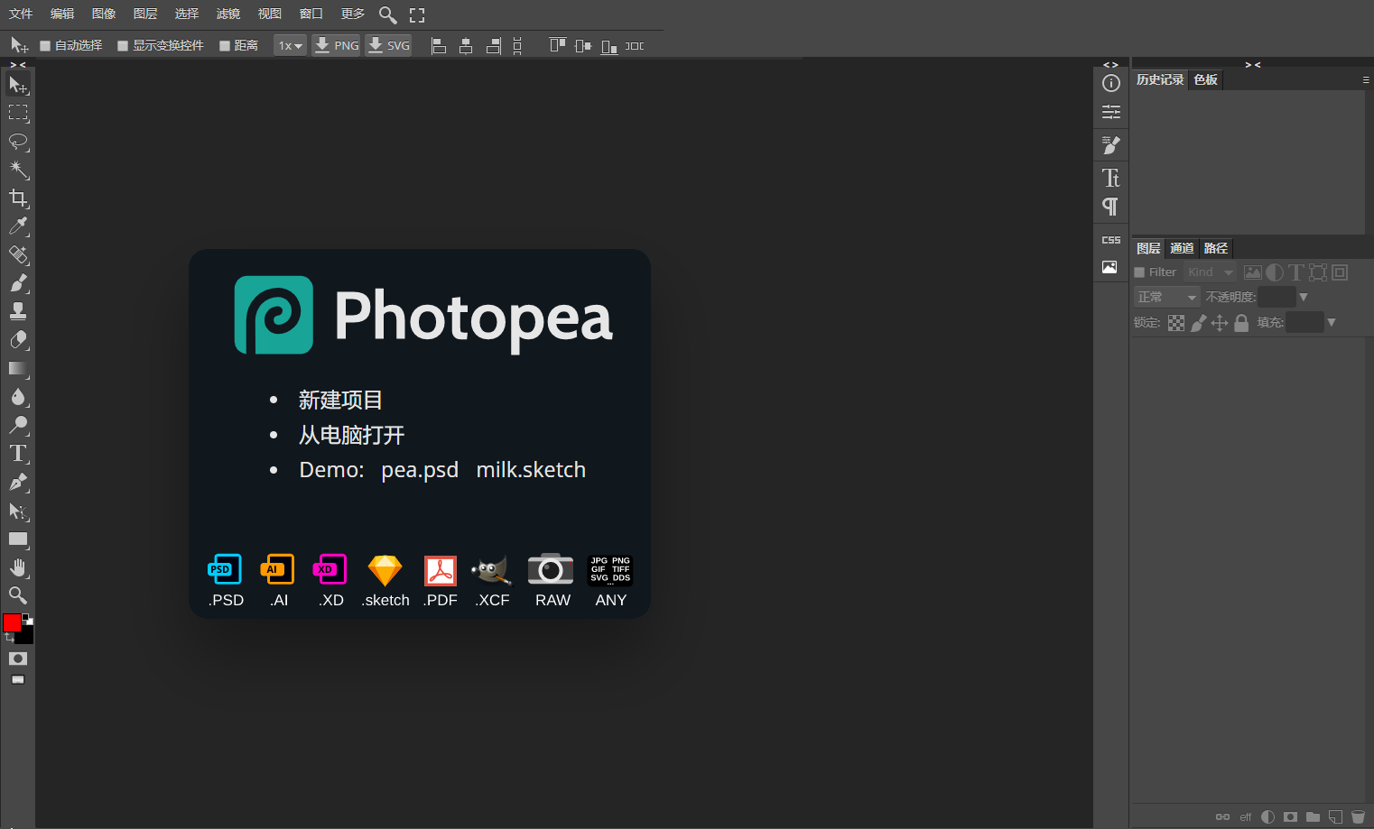Click the delete layer trash icon
Screen dimensions: 1374x829
(1358, 817)
